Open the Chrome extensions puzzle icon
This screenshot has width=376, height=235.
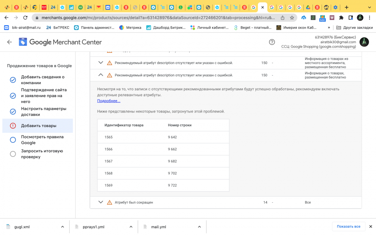point(341,18)
